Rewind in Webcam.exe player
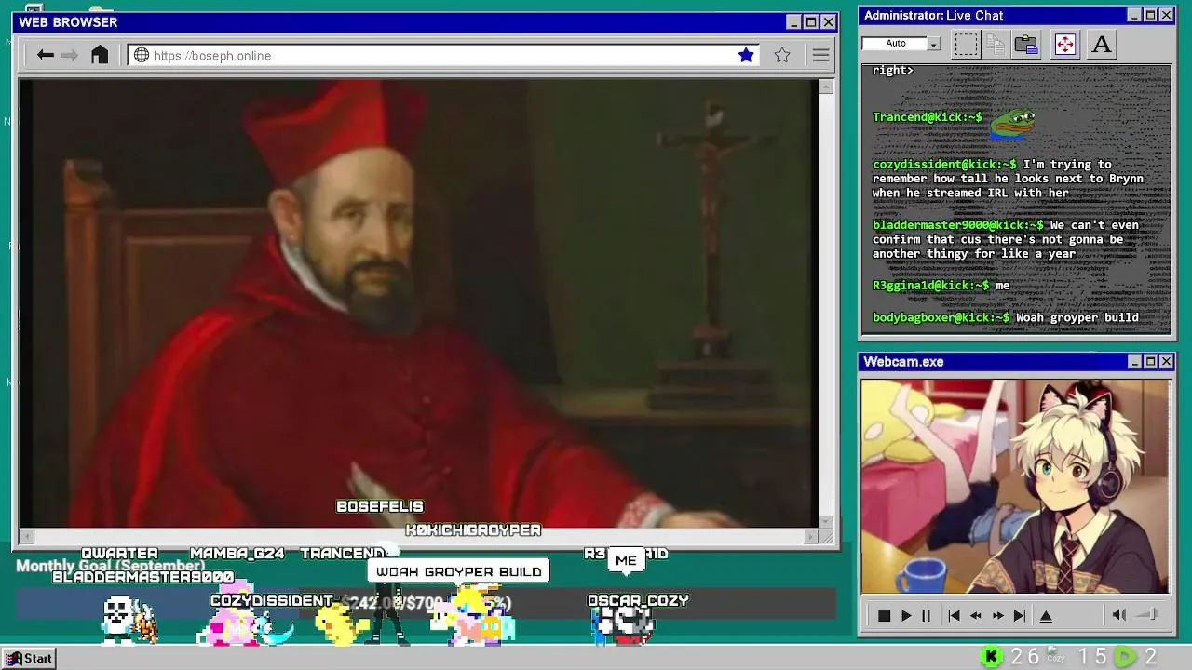Screen dimensions: 1192x670 pyautogui.click(x=976, y=615)
